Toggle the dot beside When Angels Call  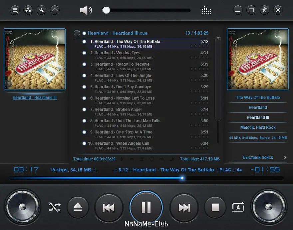(x=84, y=143)
